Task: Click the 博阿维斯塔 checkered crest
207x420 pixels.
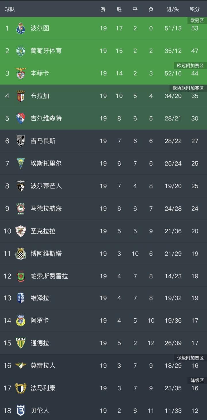Action: [21, 253]
